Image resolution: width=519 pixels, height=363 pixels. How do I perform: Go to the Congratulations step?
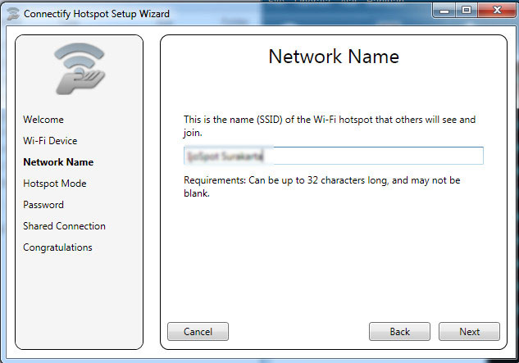[57, 247]
